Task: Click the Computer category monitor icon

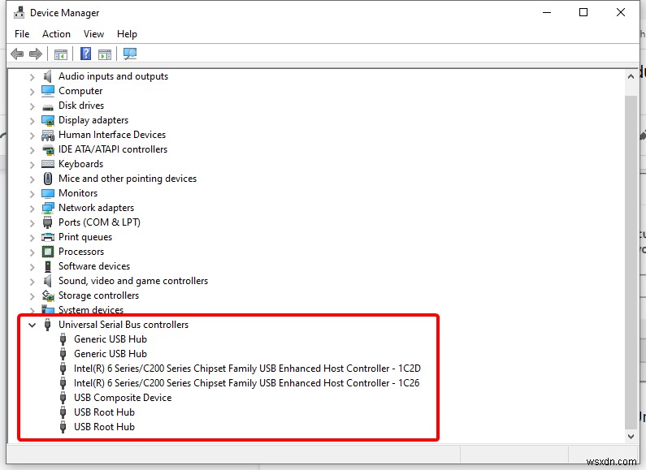Action: click(x=48, y=91)
